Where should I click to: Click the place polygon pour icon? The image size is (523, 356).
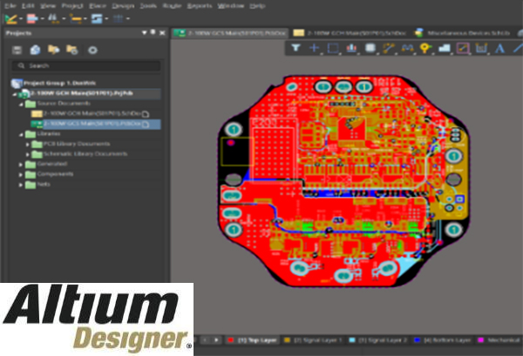coord(444,49)
